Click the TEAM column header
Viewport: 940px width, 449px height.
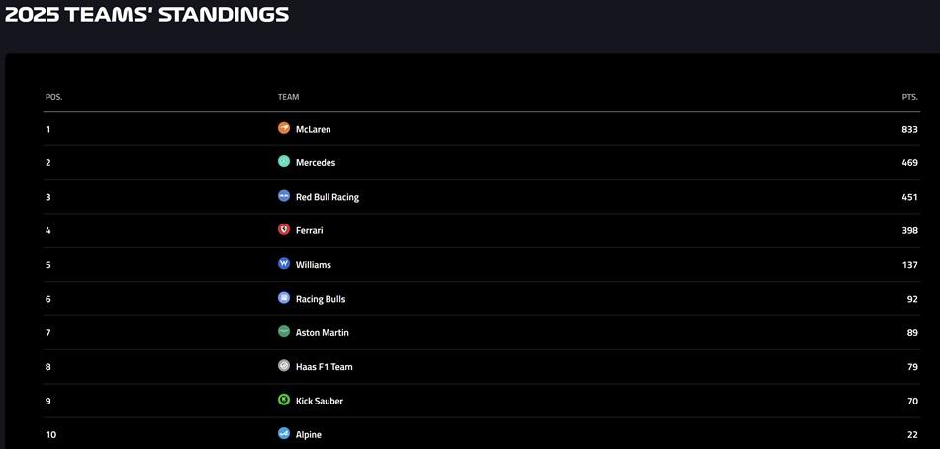click(288, 97)
